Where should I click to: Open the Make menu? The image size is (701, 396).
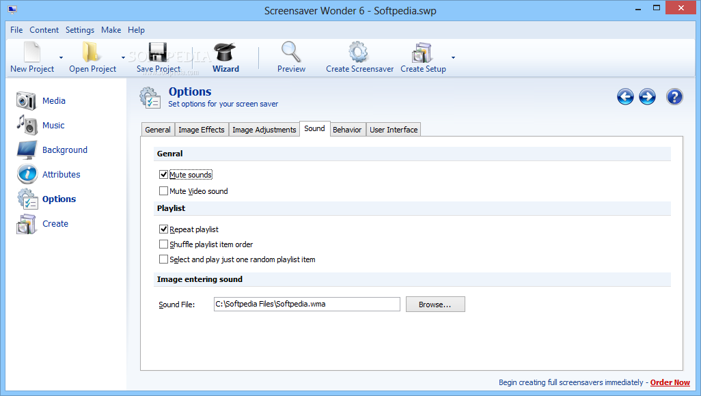pos(111,30)
